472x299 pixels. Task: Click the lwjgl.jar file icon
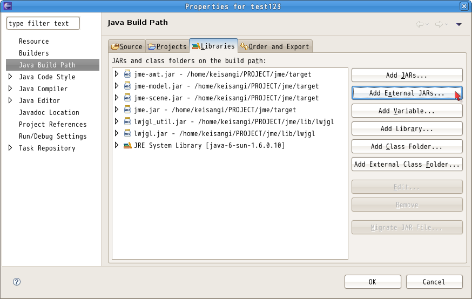127,133
